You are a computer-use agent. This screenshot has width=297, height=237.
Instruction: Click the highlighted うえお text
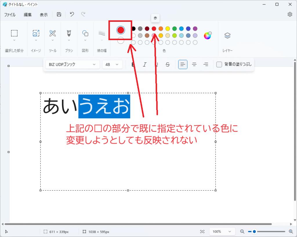(x=104, y=106)
